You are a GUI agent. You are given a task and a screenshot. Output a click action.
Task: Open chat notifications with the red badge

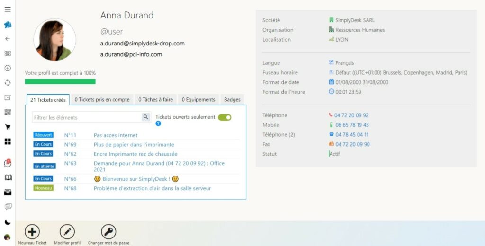coord(8,163)
